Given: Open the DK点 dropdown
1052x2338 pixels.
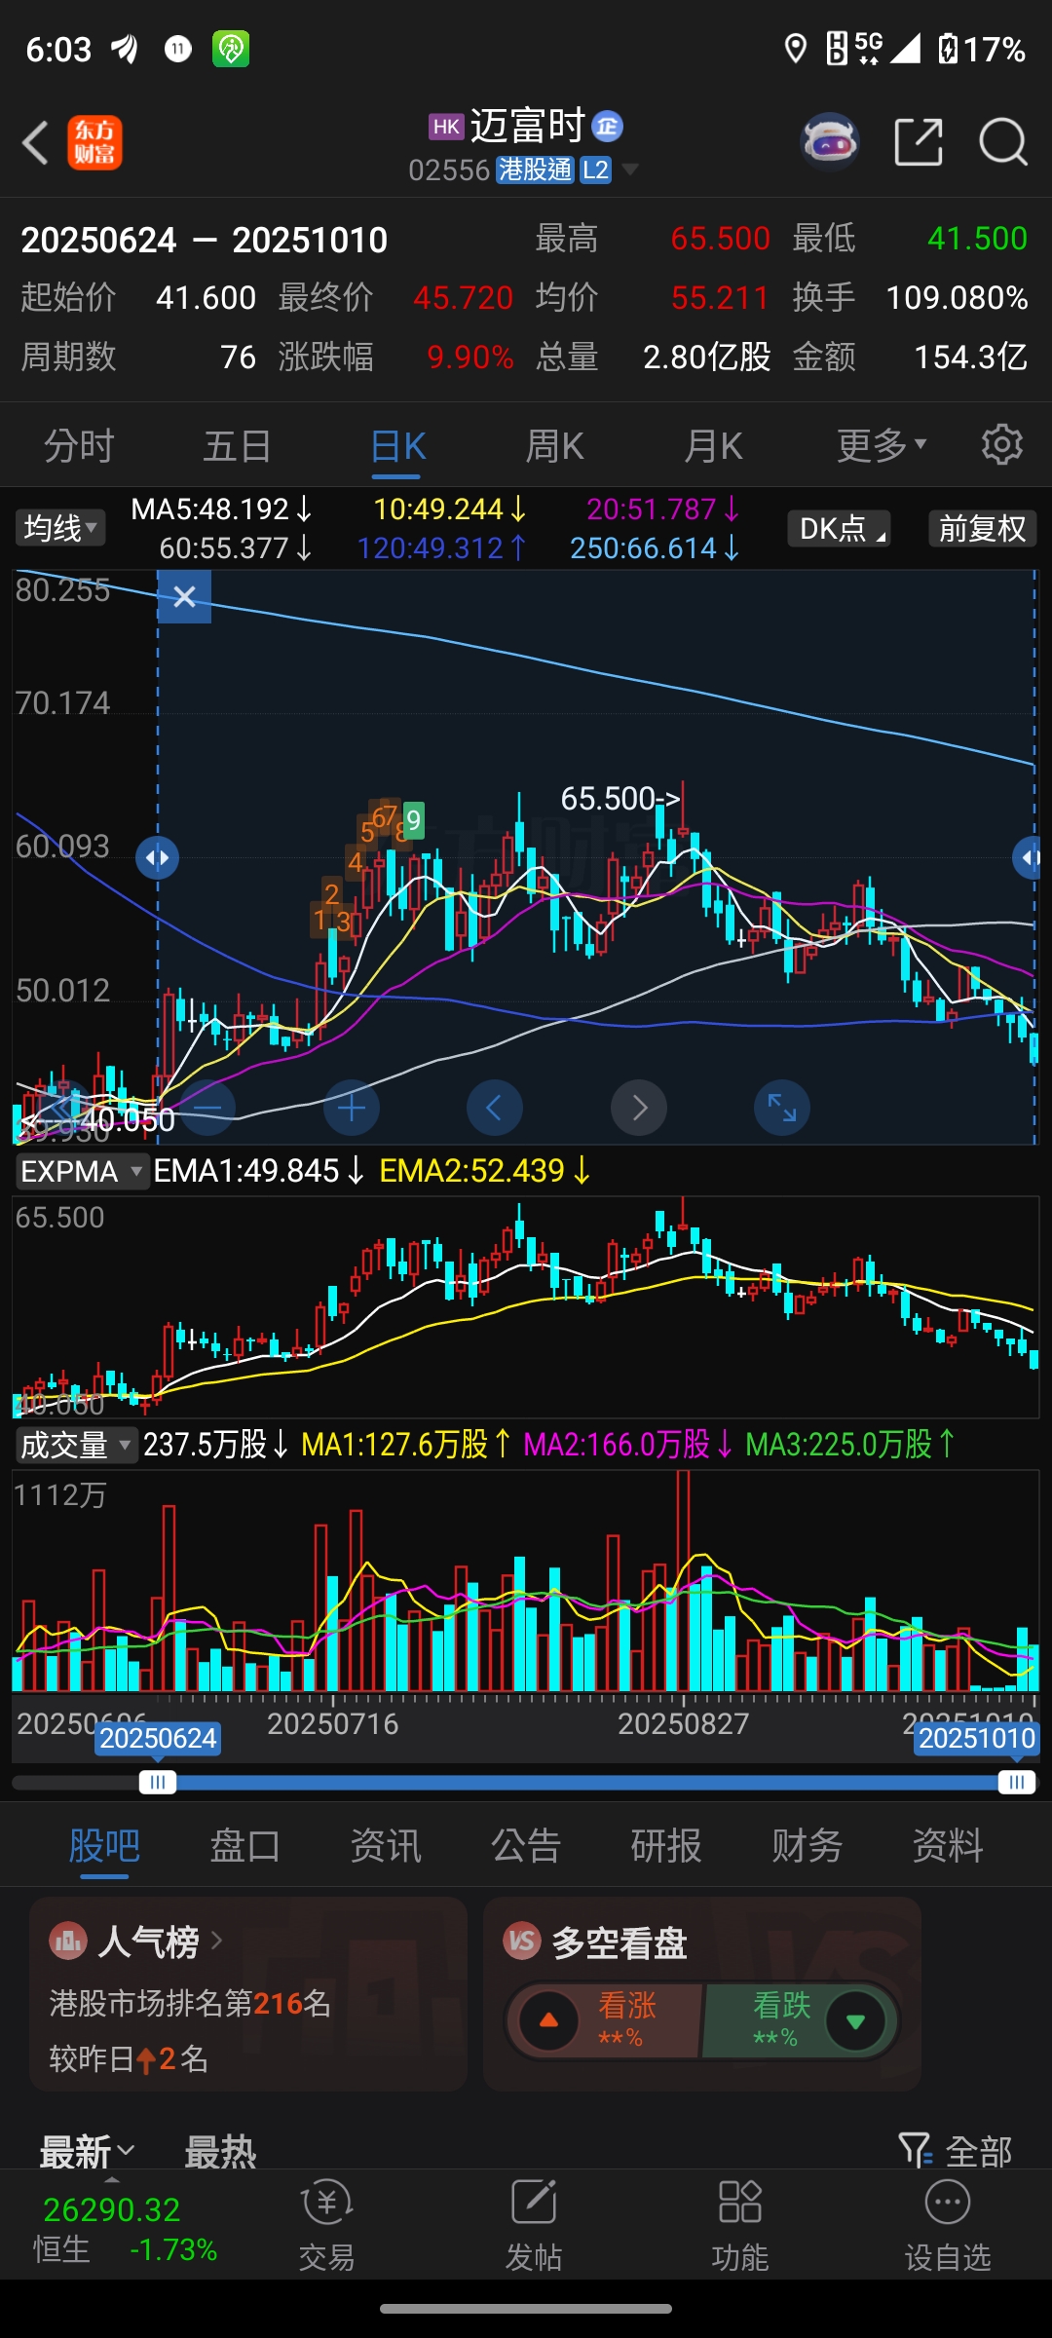Looking at the screenshot, I should (x=839, y=528).
